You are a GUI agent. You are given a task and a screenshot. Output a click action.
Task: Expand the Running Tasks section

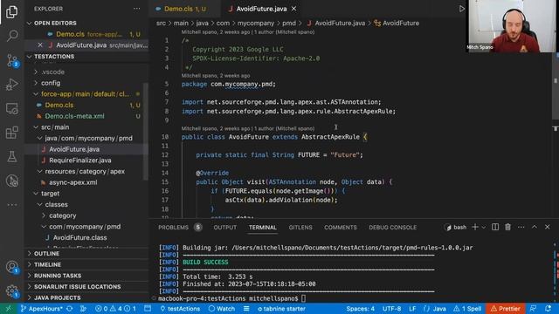[x=58, y=276]
